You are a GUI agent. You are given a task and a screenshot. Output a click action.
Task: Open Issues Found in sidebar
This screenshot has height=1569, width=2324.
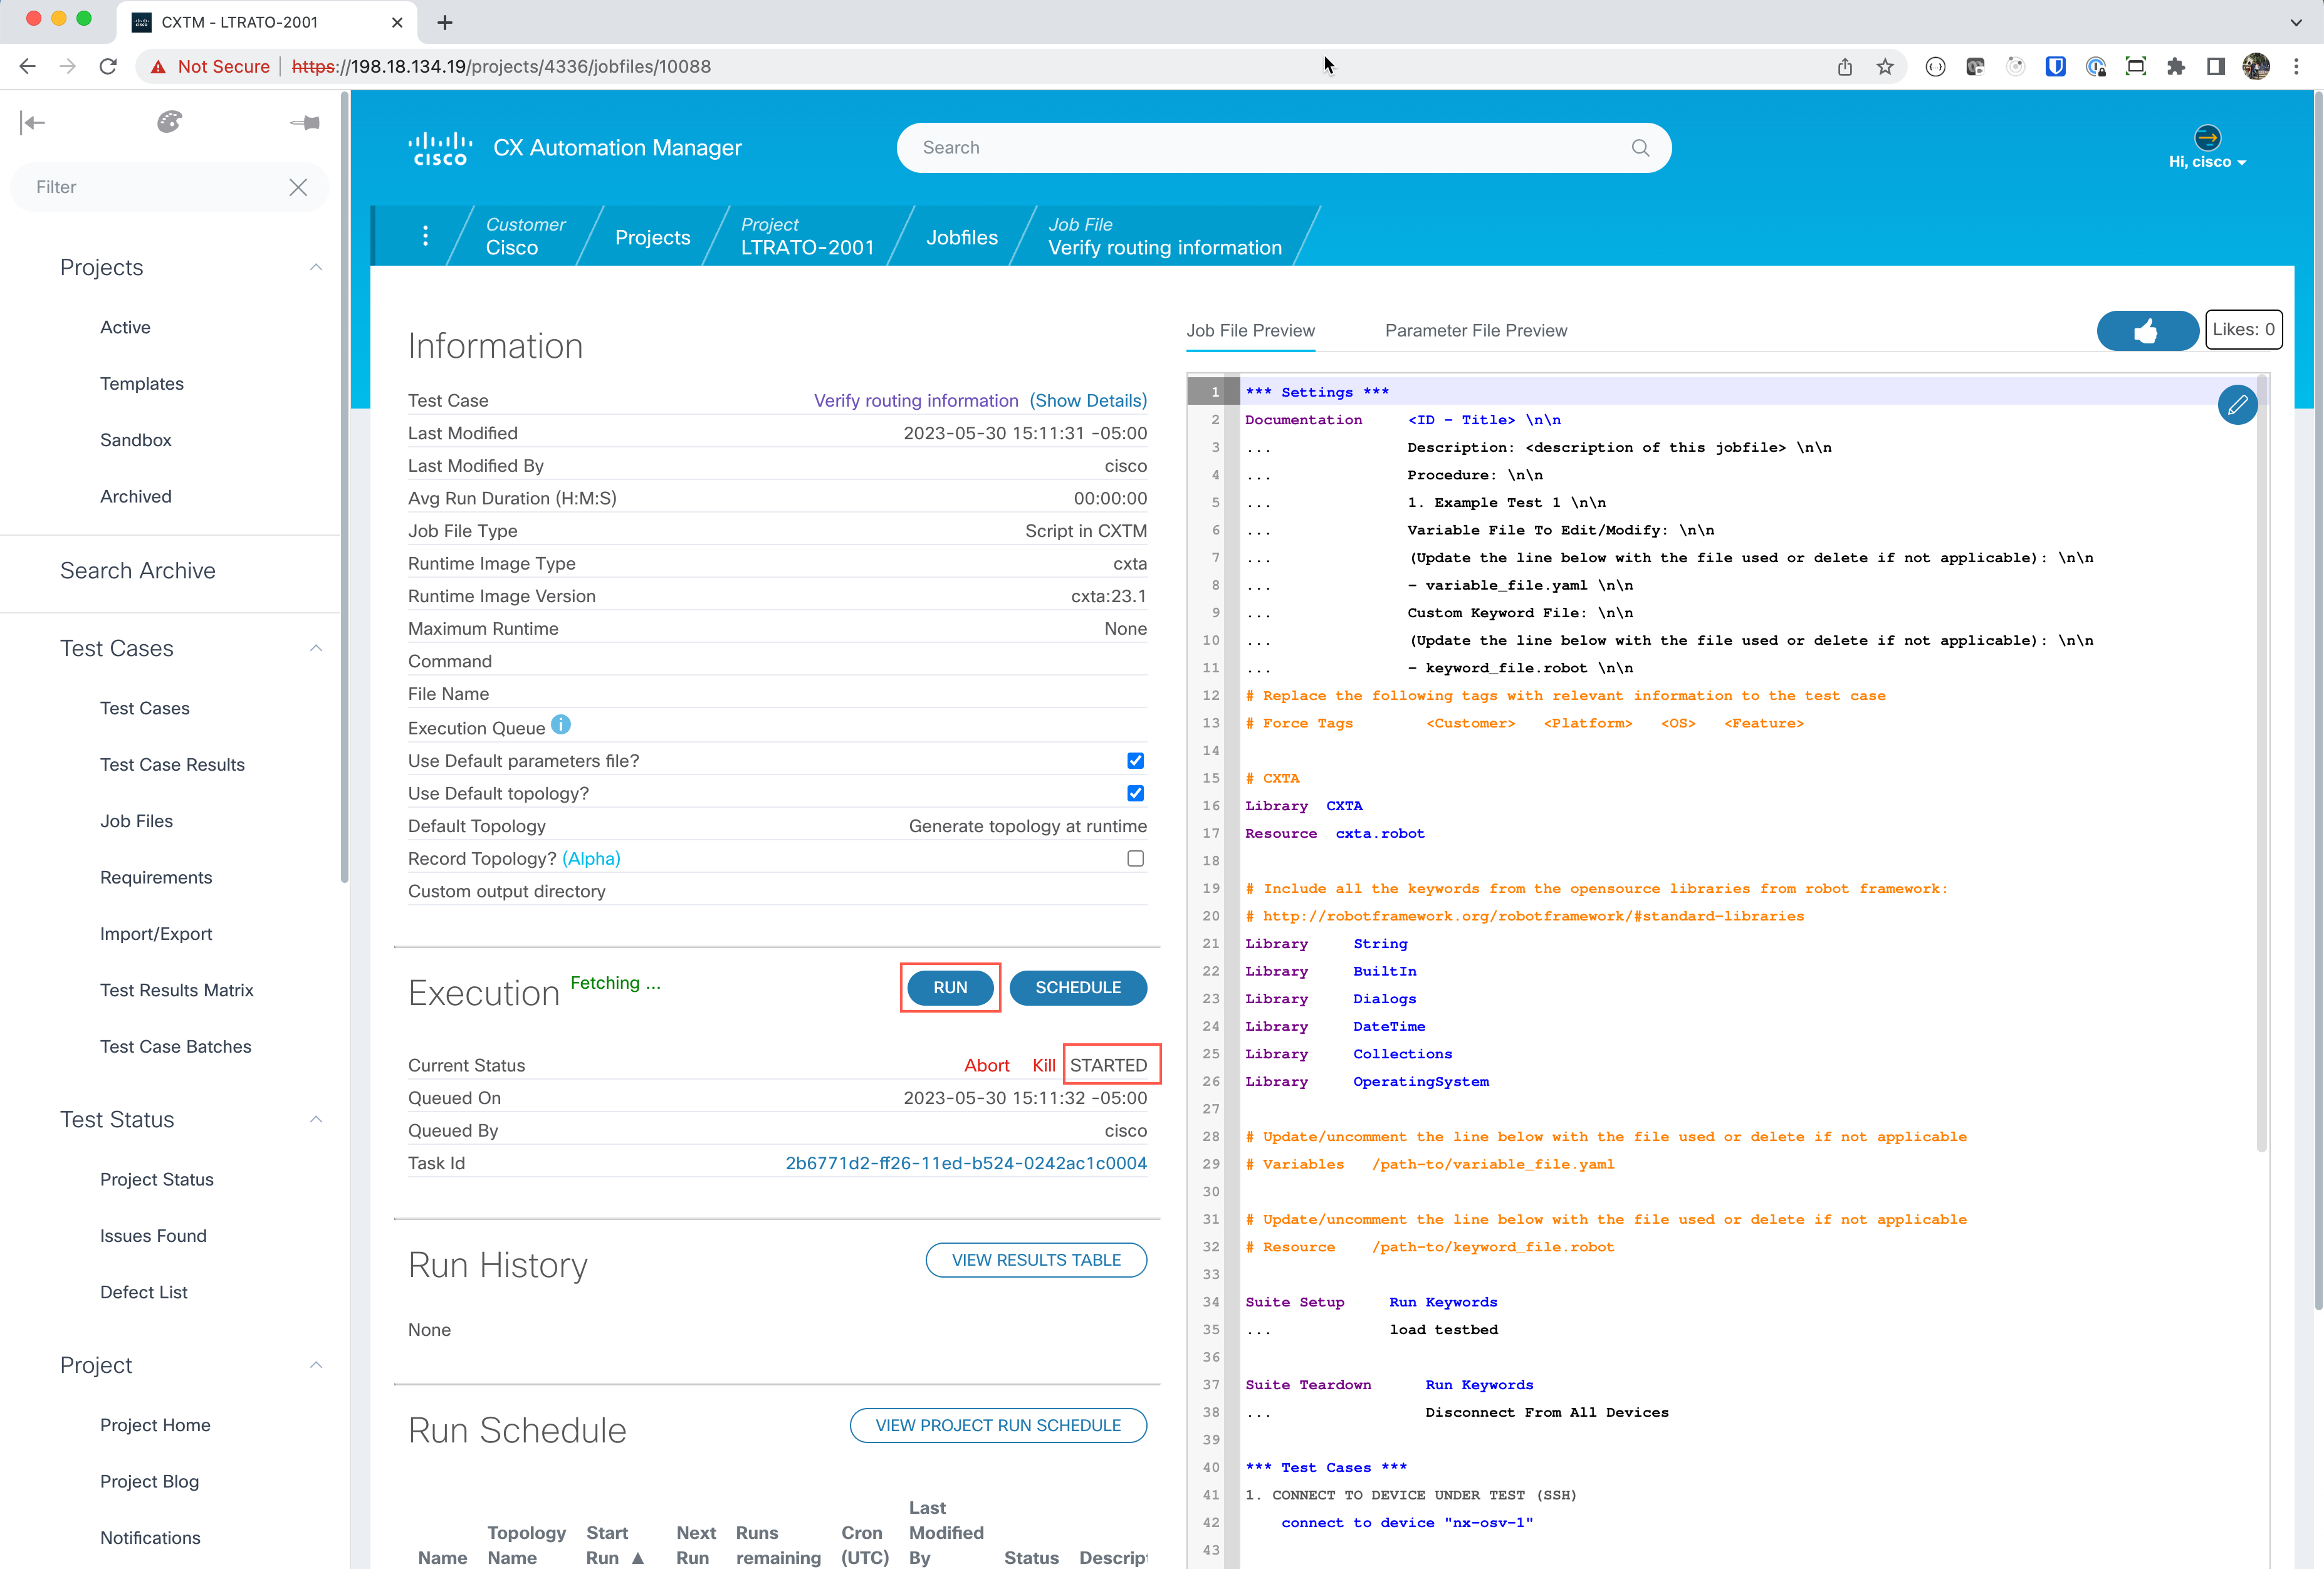click(153, 1236)
